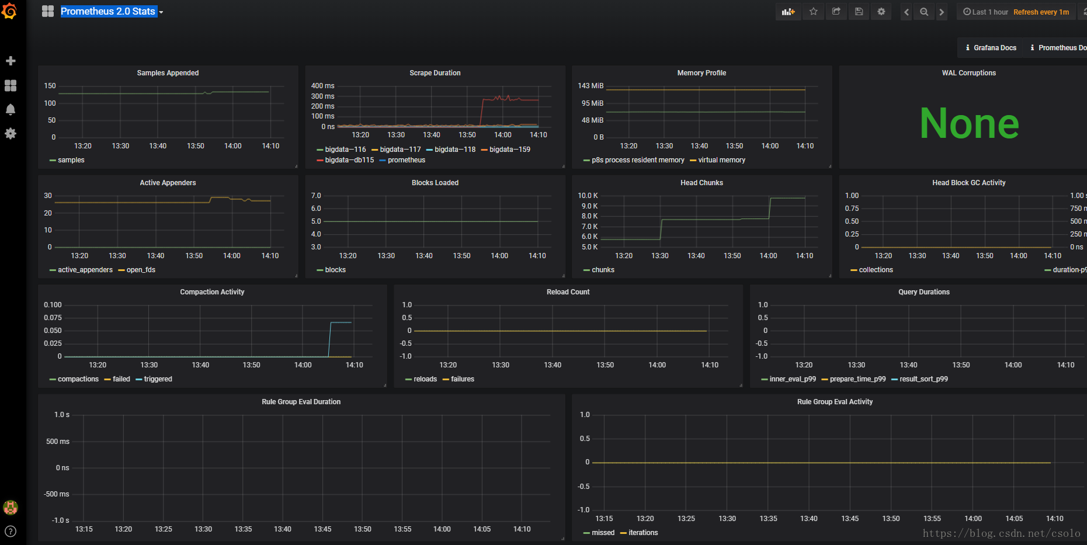Screen dimensions: 1087x545
Task: Open Rule Group Eval Activity title menu
Action: click(835, 402)
